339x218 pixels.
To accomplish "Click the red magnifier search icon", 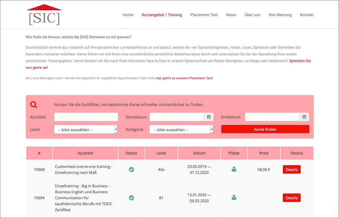I will click(x=33, y=105).
